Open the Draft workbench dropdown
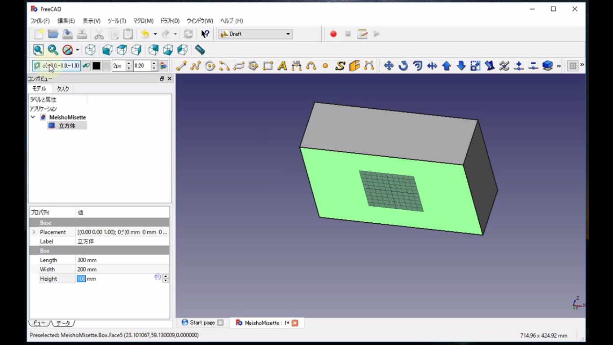Image resolution: width=613 pixels, height=345 pixels. click(x=255, y=34)
